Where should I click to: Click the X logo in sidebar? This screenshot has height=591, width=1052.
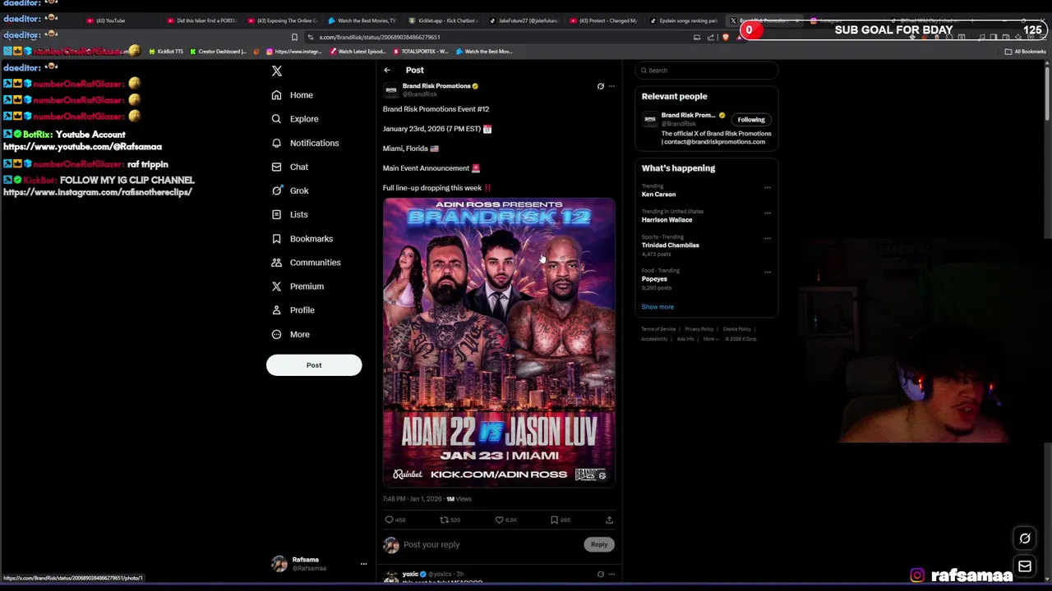point(277,71)
